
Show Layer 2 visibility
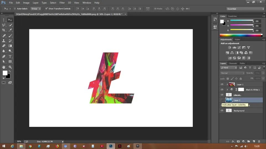(222, 100)
